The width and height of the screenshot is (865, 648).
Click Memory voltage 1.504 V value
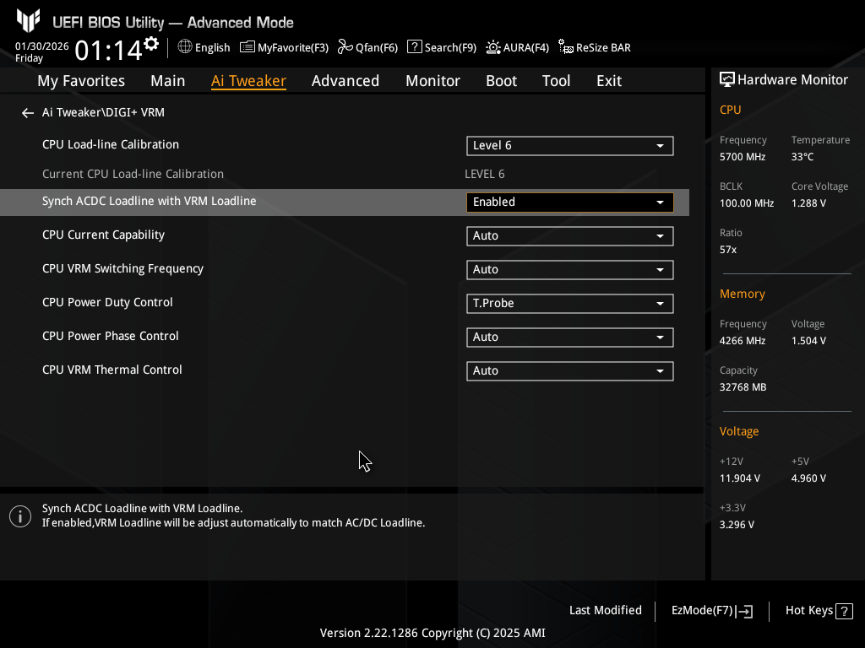pyautogui.click(x=808, y=341)
